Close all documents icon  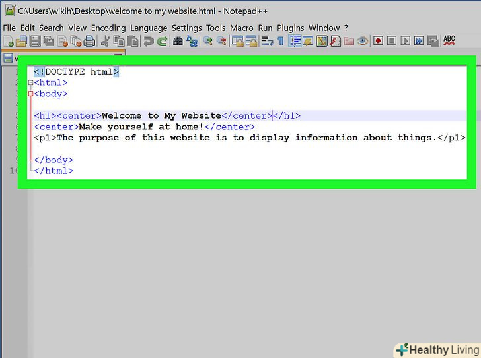[x=76, y=41]
